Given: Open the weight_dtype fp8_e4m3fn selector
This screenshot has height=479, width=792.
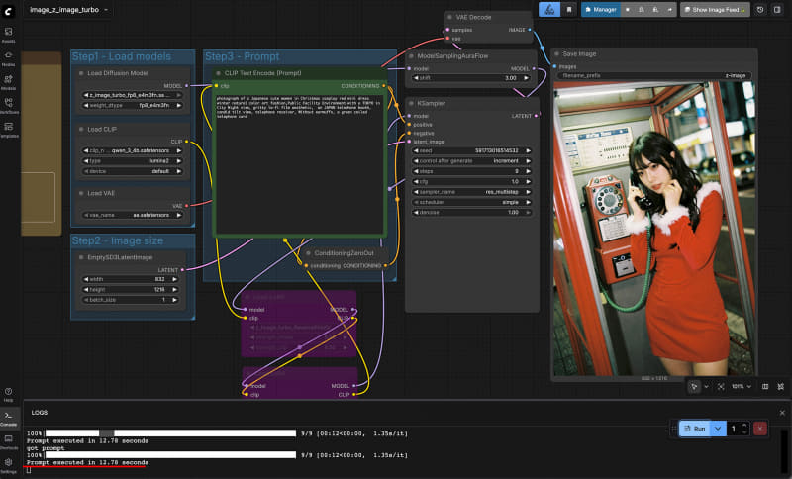Looking at the screenshot, I should [x=133, y=106].
